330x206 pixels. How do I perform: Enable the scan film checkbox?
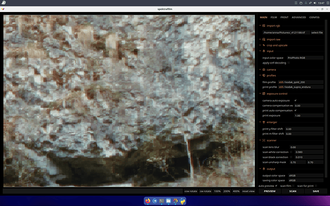tap(293, 185)
